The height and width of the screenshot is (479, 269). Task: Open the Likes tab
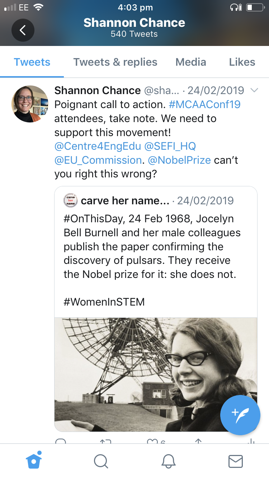242,62
